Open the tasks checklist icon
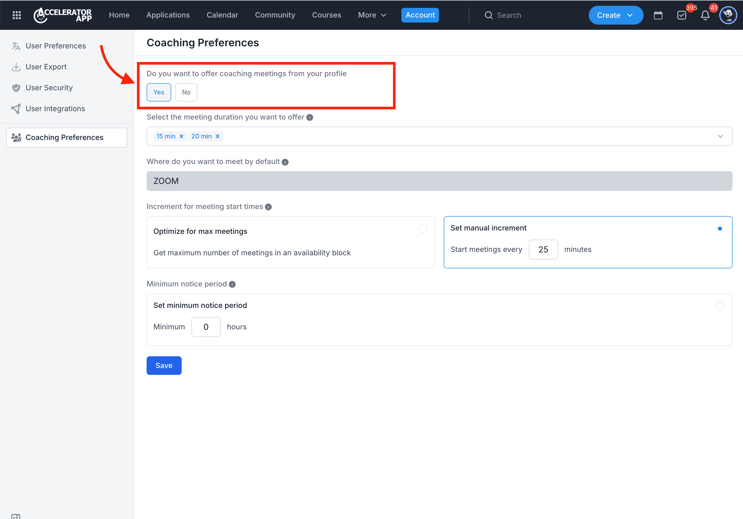 pyautogui.click(x=681, y=15)
